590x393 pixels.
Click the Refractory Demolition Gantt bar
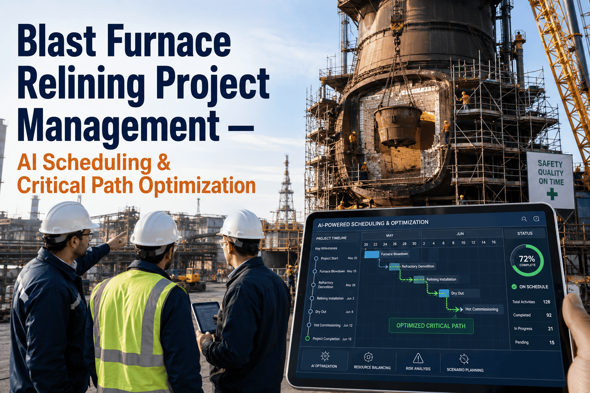(x=394, y=266)
